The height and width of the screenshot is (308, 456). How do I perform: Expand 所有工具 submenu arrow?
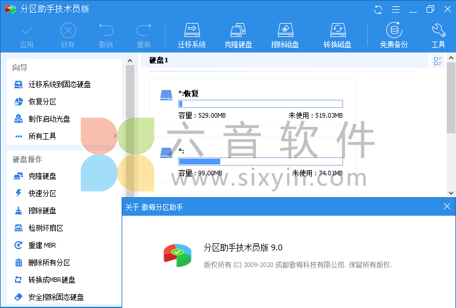(x=115, y=136)
